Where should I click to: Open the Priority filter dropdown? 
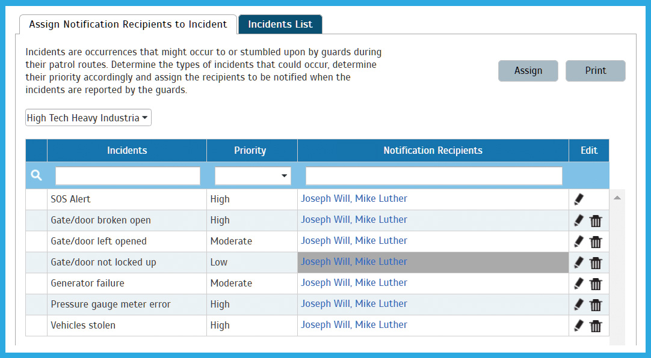point(253,176)
